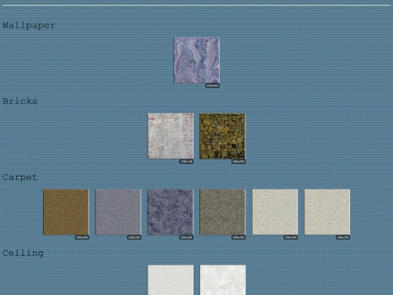Select the fifth carpet texture, off-white

point(275,212)
